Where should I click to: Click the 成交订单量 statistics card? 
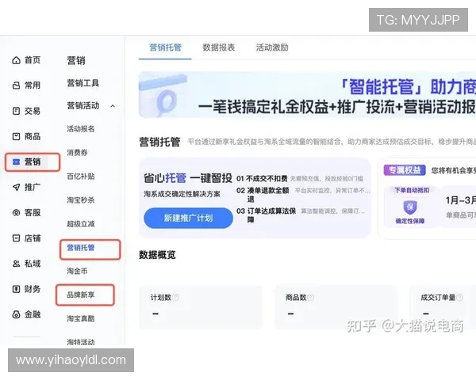443,307
